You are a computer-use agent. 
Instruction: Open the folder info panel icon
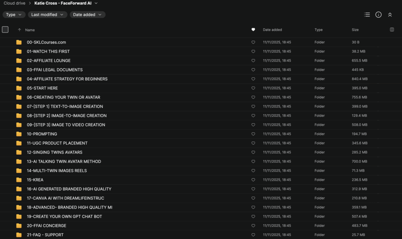tap(378, 15)
